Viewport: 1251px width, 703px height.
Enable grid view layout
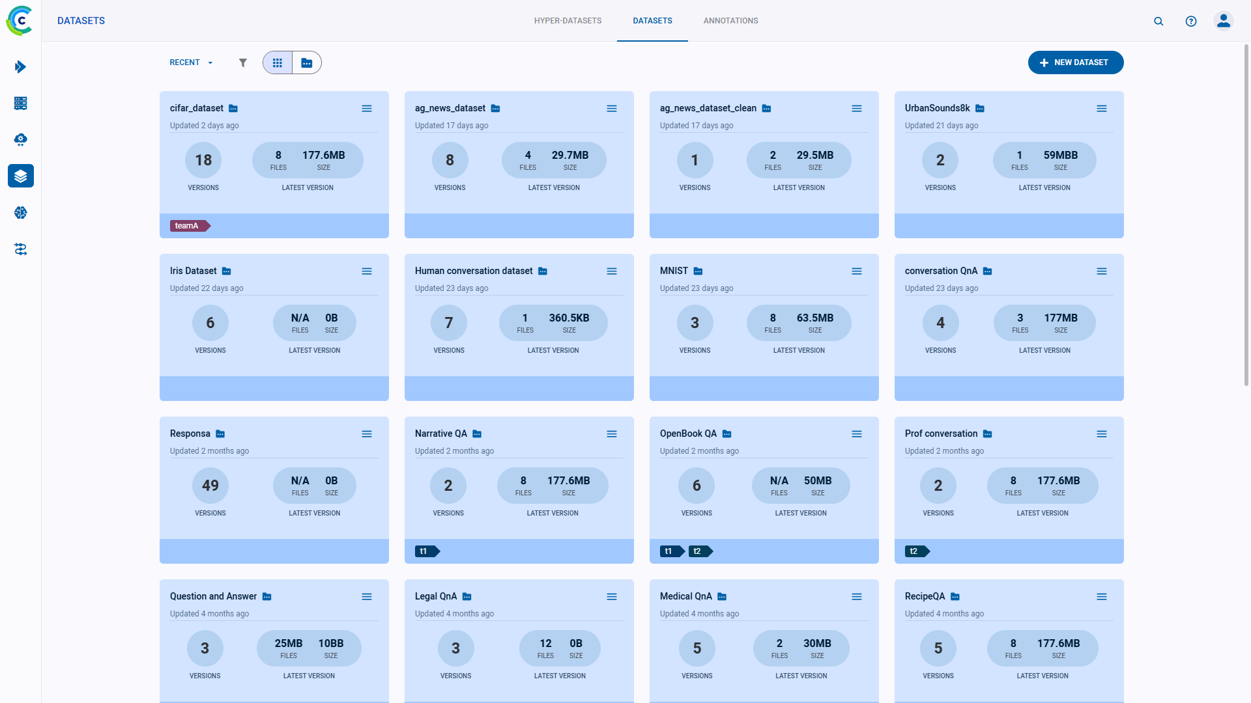pyautogui.click(x=278, y=62)
